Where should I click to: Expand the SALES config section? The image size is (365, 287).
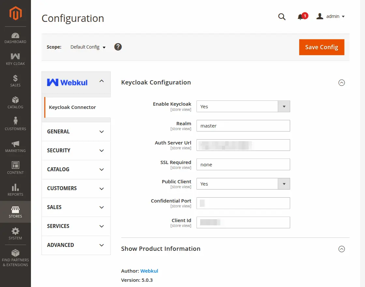[x=76, y=207]
